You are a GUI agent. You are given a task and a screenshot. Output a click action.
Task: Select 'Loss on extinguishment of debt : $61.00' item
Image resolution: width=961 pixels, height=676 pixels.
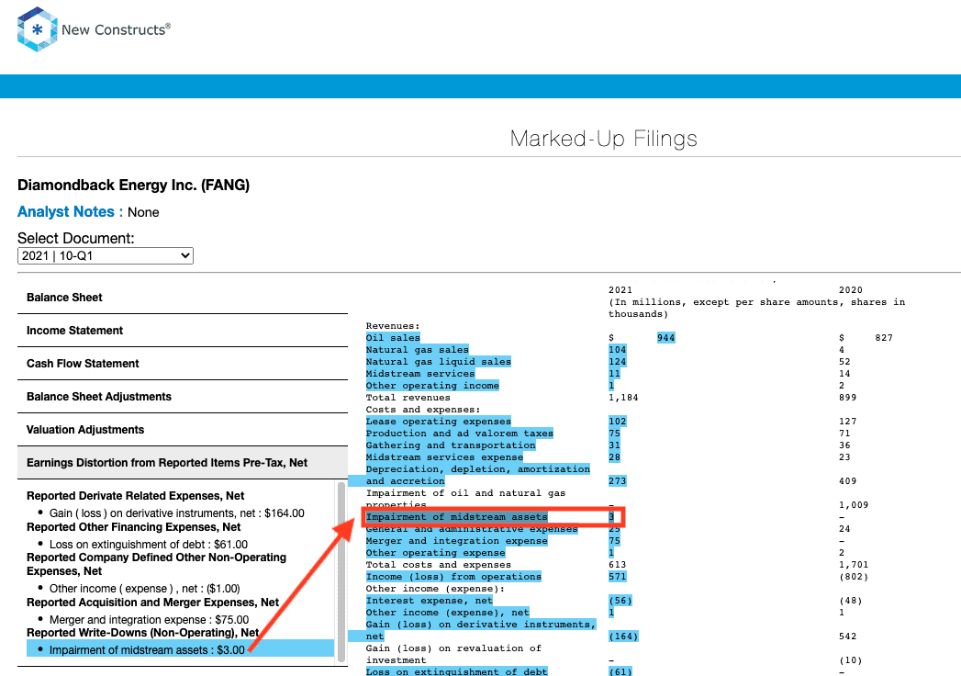click(x=149, y=544)
